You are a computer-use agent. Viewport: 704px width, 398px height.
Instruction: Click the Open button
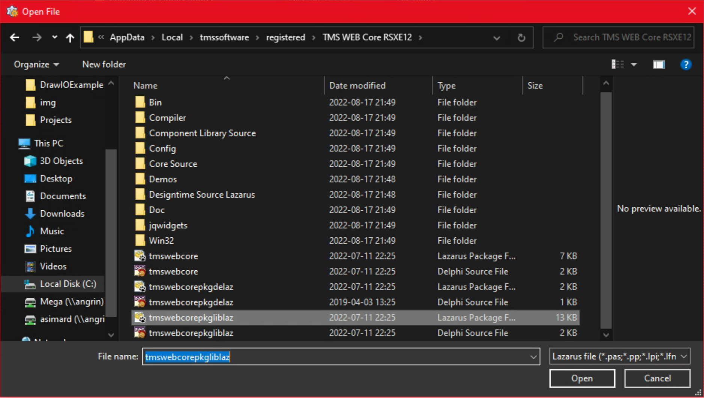point(582,378)
